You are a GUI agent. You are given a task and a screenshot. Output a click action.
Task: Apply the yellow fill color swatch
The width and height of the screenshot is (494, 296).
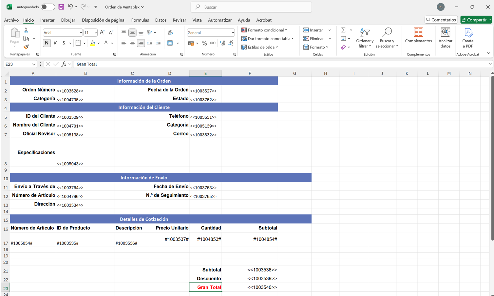point(93,43)
